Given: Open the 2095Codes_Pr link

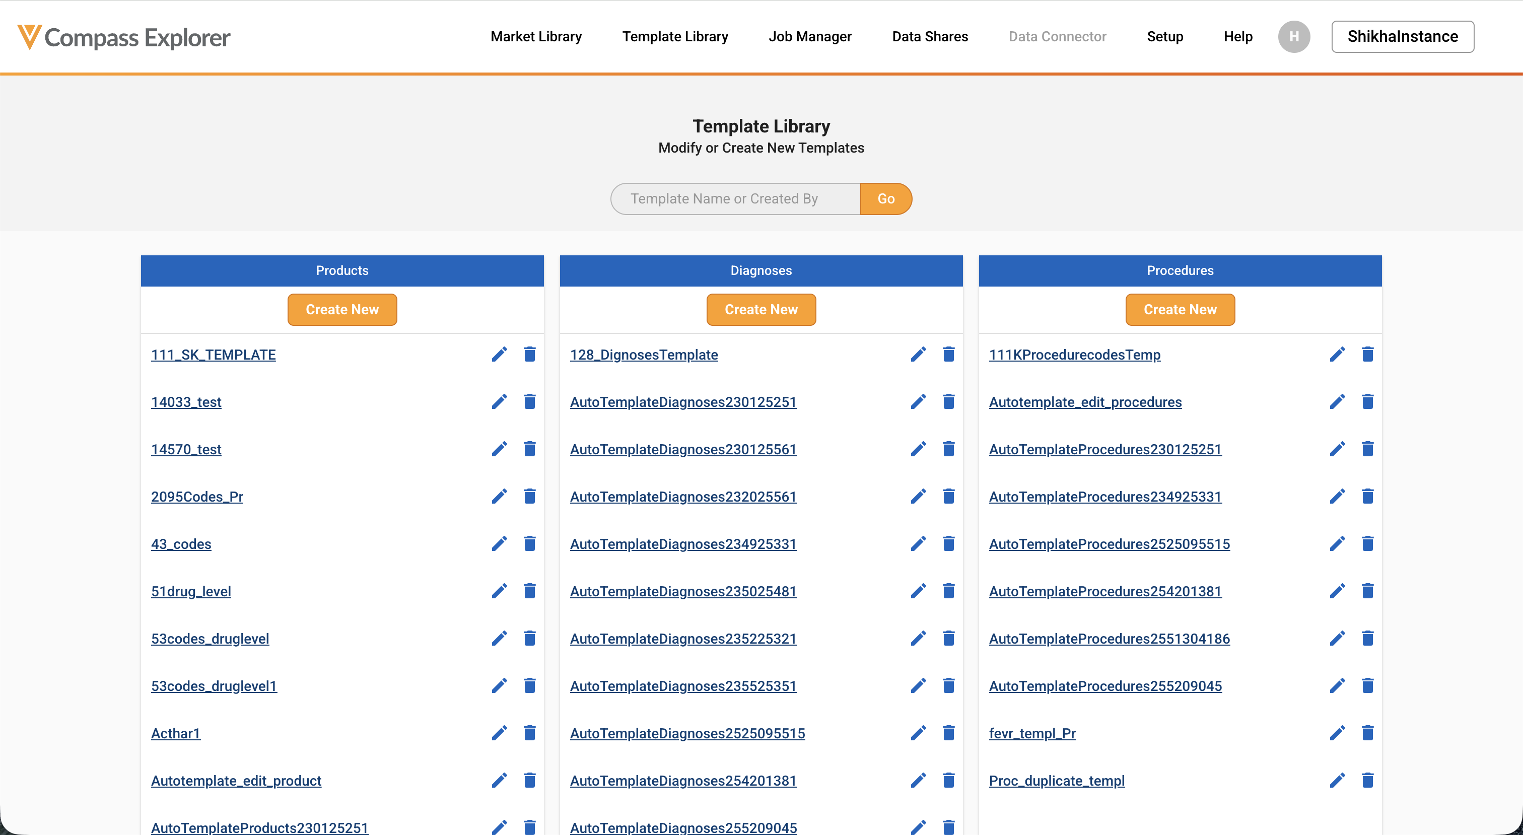Looking at the screenshot, I should (197, 497).
